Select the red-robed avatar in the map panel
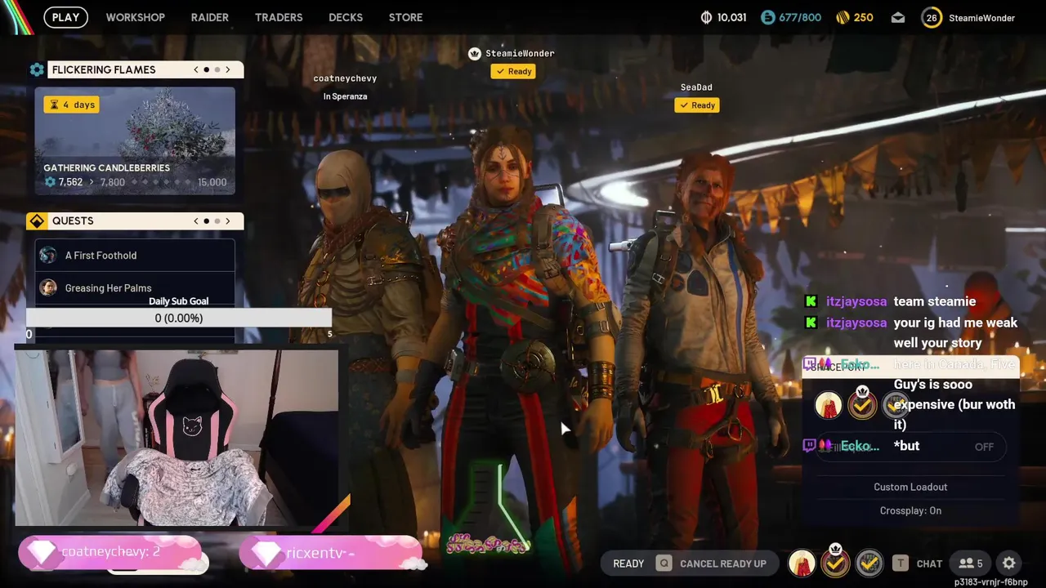 pyautogui.click(x=828, y=405)
